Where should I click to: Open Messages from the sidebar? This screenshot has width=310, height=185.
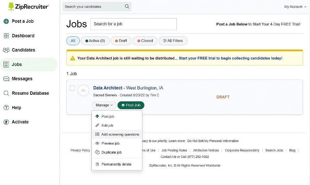click(22, 79)
